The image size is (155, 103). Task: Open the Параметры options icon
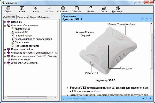tap(118, 8)
